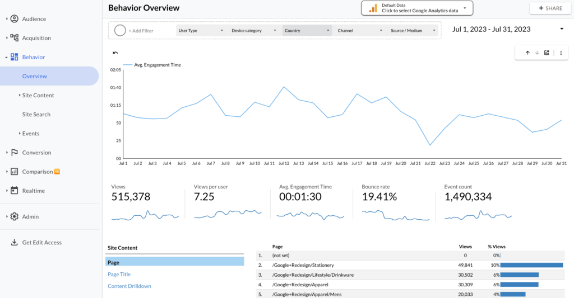Open the User Type filter dropdown
The width and height of the screenshot is (574, 298).
click(200, 31)
